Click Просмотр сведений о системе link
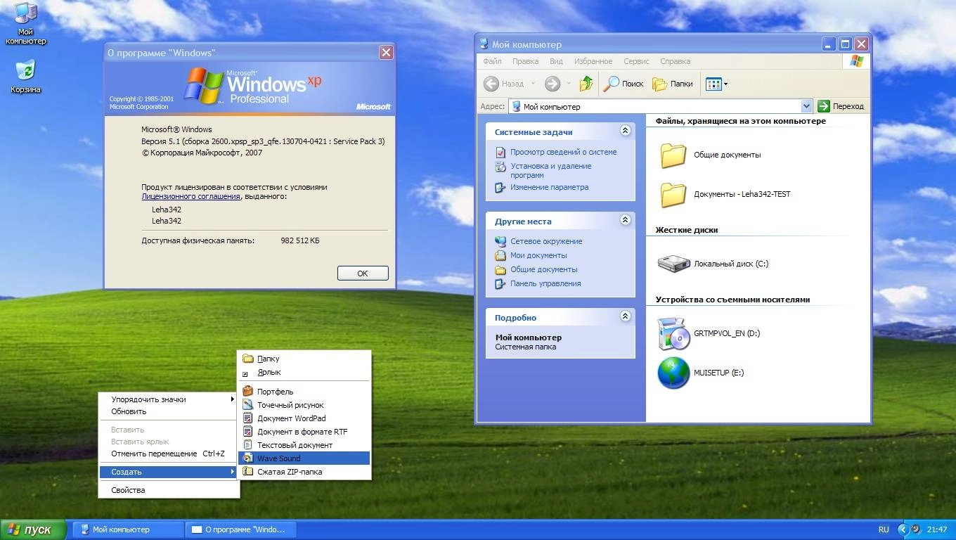The width and height of the screenshot is (956, 540). click(x=563, y=152)
